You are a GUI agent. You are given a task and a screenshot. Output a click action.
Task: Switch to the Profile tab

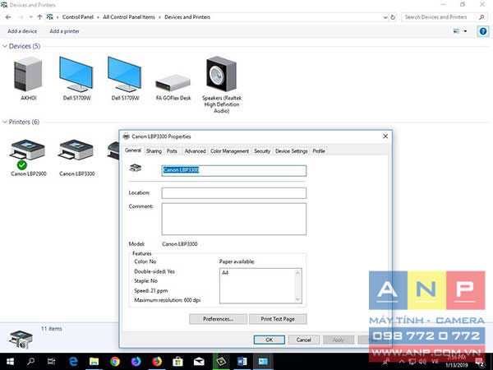pos(319,151)
